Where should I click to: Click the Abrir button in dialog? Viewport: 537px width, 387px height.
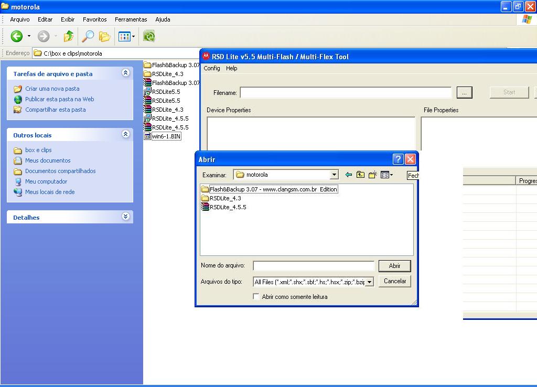tap(394, 266)
